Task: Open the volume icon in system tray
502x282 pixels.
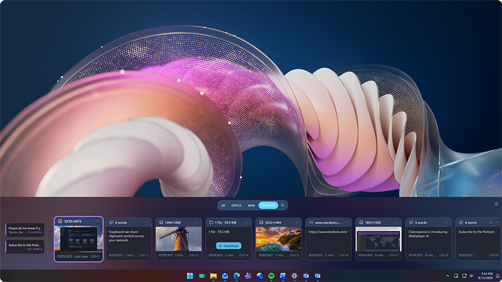Action: point(471,276)
